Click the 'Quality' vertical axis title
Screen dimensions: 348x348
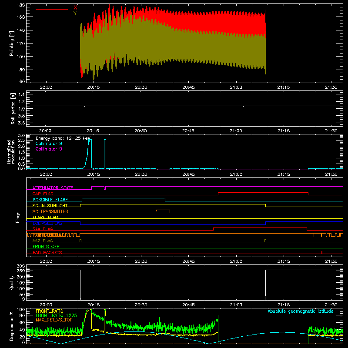click(x=12, y=282)
